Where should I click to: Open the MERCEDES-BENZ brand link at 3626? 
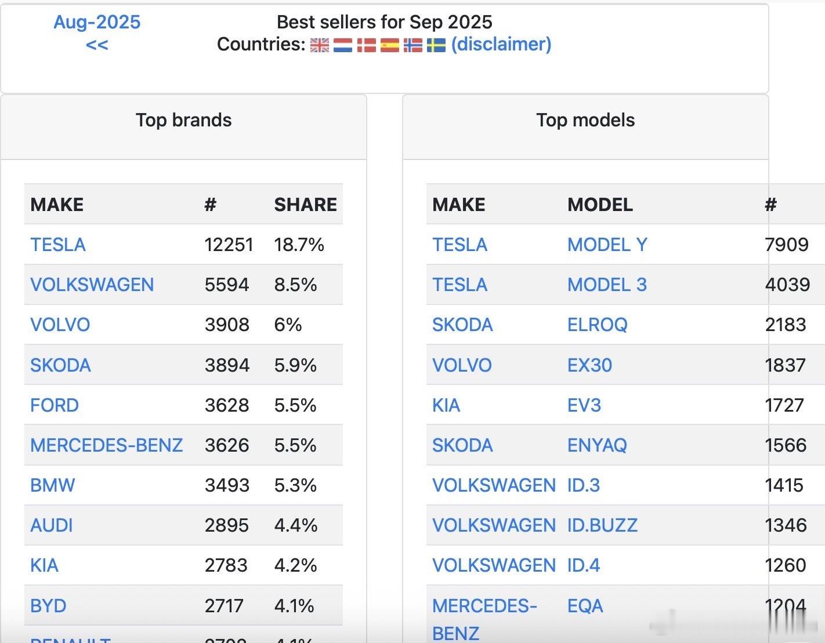pyautogui.click(x=107, y=445)
